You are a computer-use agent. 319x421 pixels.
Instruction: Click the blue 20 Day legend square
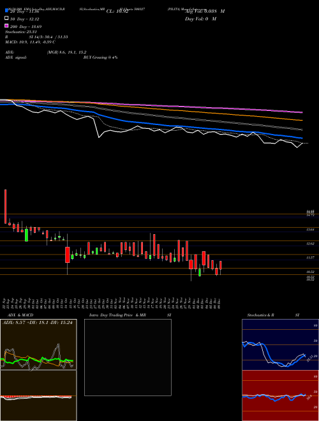[6, 10]
